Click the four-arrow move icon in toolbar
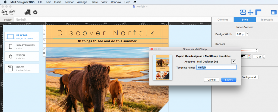 (x=250, y=12)
